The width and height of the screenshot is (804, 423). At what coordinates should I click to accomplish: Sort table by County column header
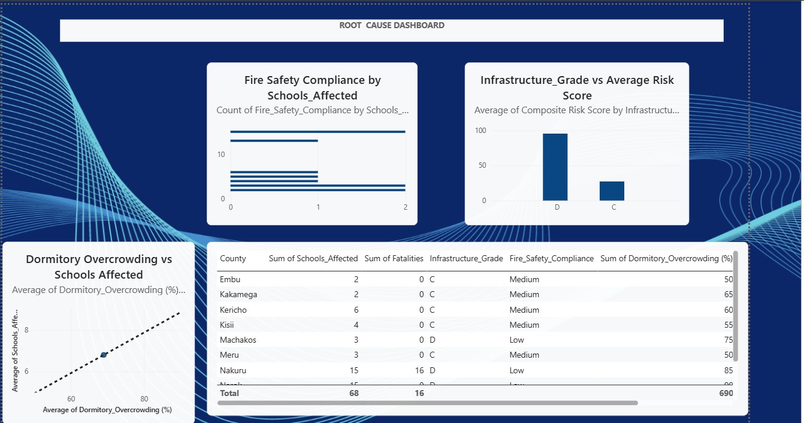pos(233,259)
